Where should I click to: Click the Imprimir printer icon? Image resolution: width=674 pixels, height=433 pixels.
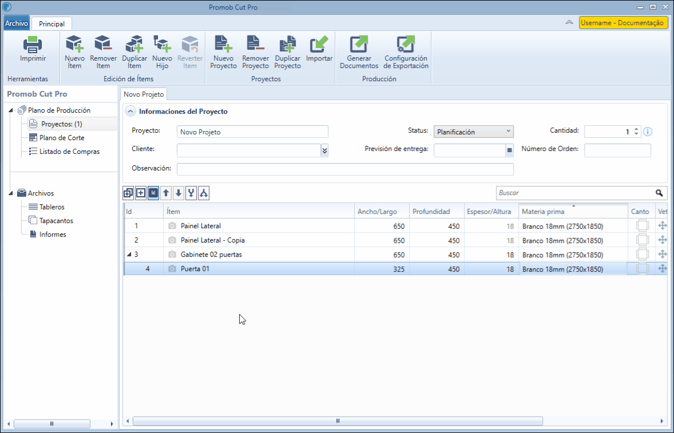pos(33,45)
